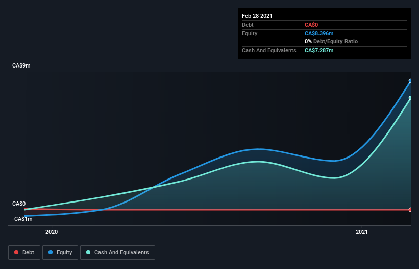Click the Equity row label in tooltip

(x=250, y=33)
